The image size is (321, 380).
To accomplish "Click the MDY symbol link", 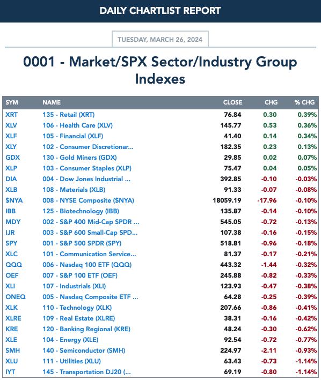I will click(x=13, y=222).
